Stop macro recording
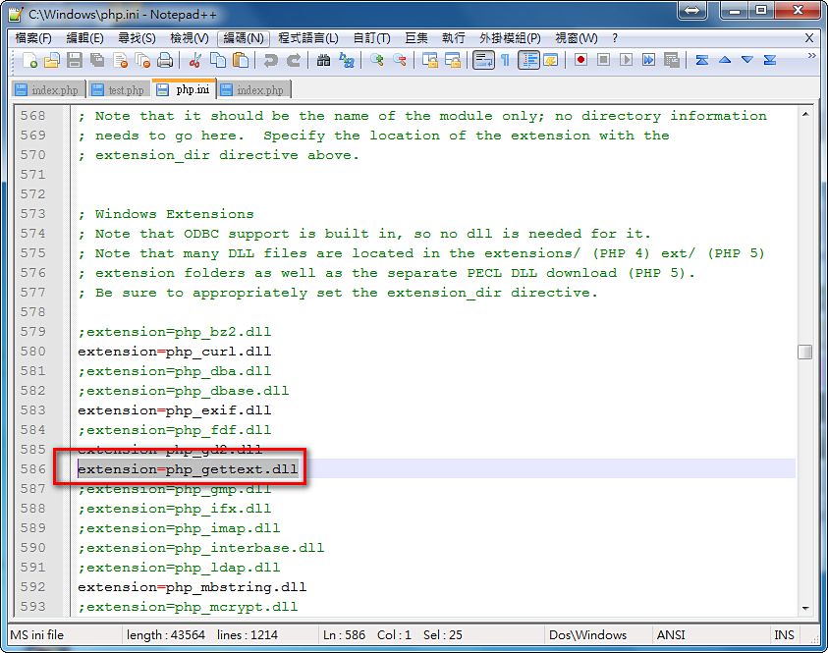828x653 pixels. pyautogui.click(x=604, y=60)
